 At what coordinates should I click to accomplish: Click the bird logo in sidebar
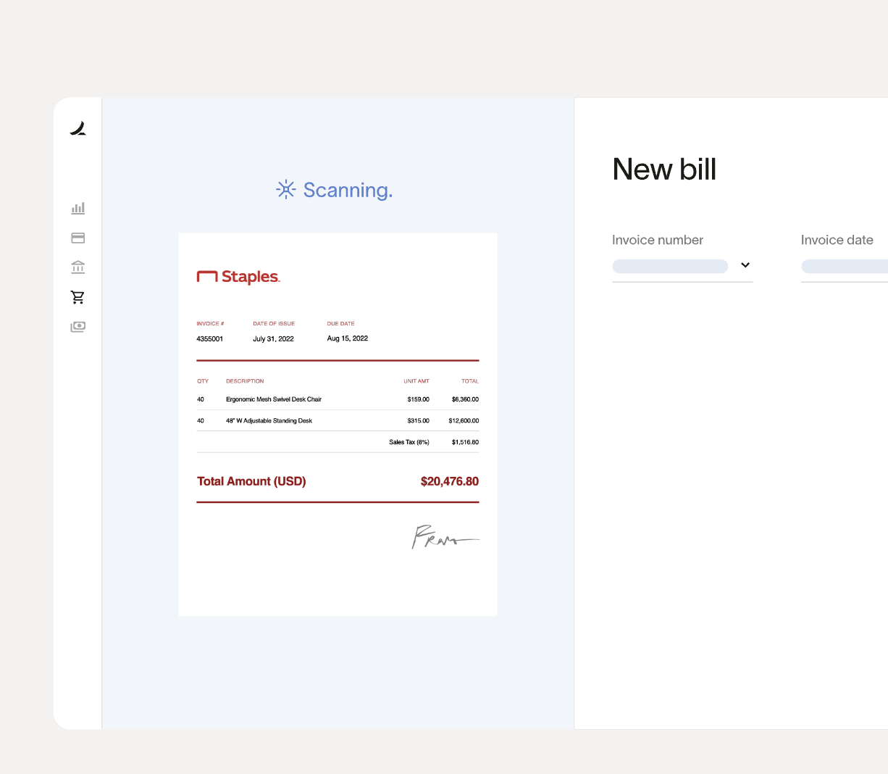78,129
